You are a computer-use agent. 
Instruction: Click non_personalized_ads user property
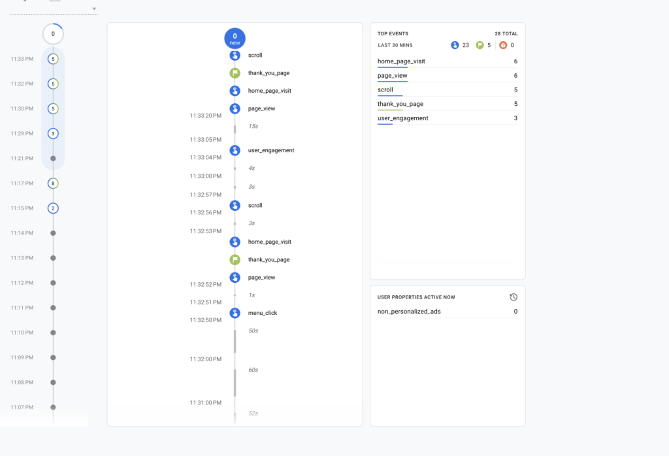(409, 312)
